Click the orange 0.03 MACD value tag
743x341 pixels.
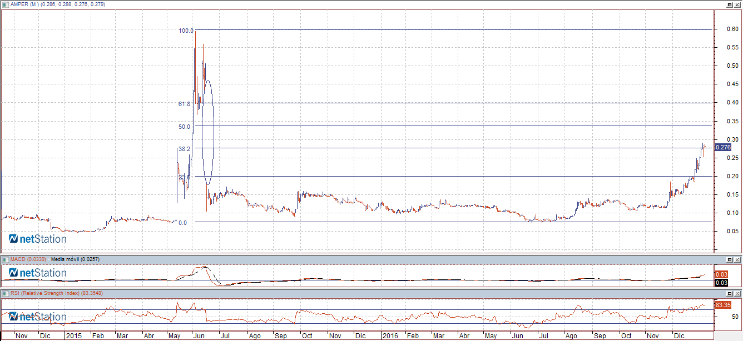coord(721,274)
